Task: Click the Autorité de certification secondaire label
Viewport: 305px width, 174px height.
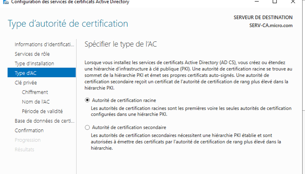Action: 129,127
